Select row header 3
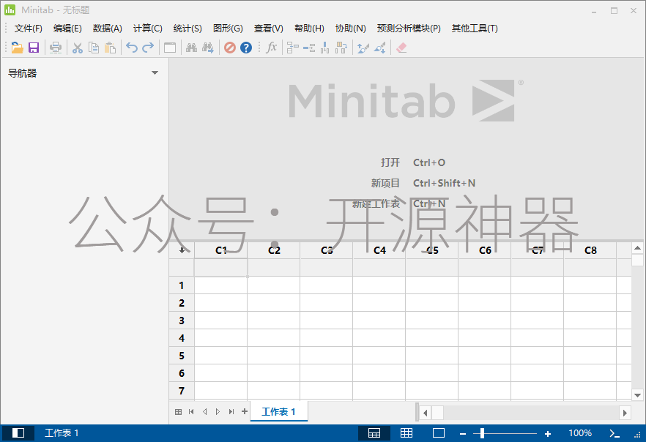Image resolution: width=646 pixels, height=442 pixels. coord(182,321)
